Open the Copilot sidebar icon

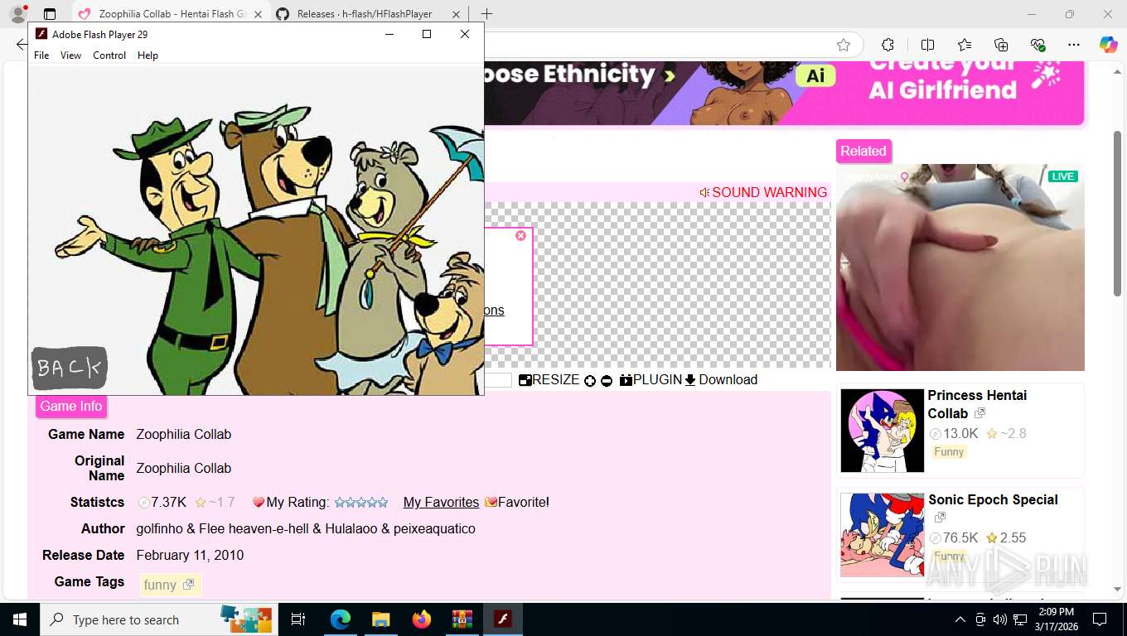[1109, 45]
